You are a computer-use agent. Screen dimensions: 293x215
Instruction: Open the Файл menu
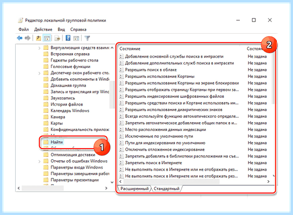point(23,29)
